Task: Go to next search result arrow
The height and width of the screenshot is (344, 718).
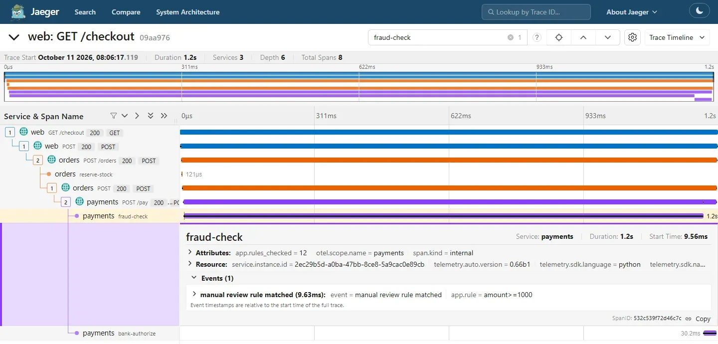Action: pyautogui.click(x=608, y=37)
